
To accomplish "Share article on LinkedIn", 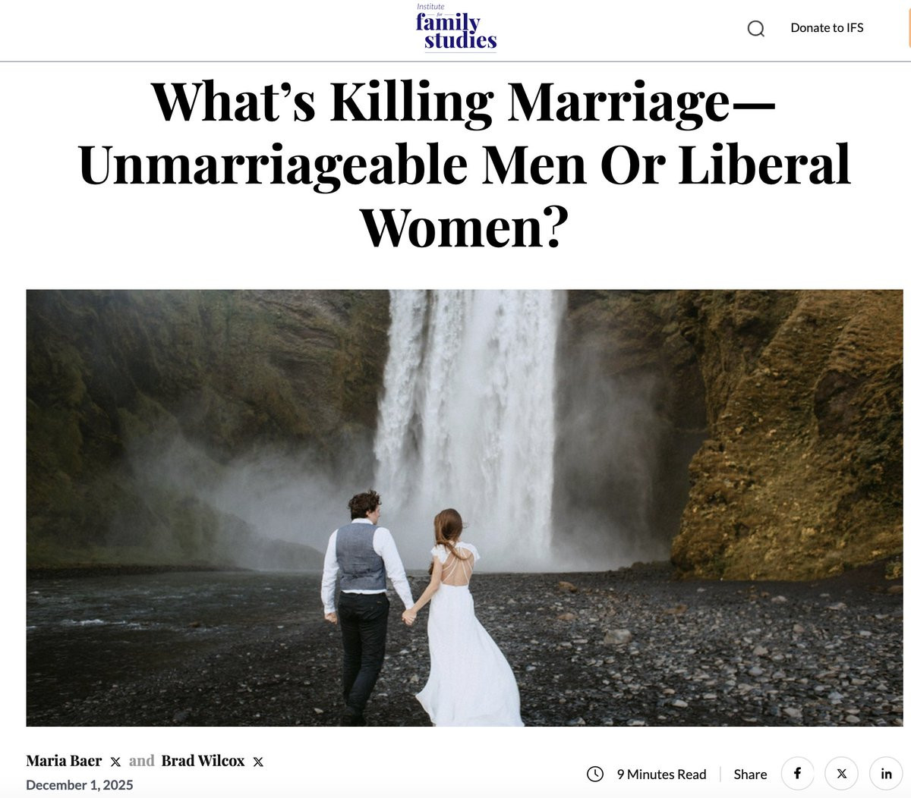I will [886, 774].
